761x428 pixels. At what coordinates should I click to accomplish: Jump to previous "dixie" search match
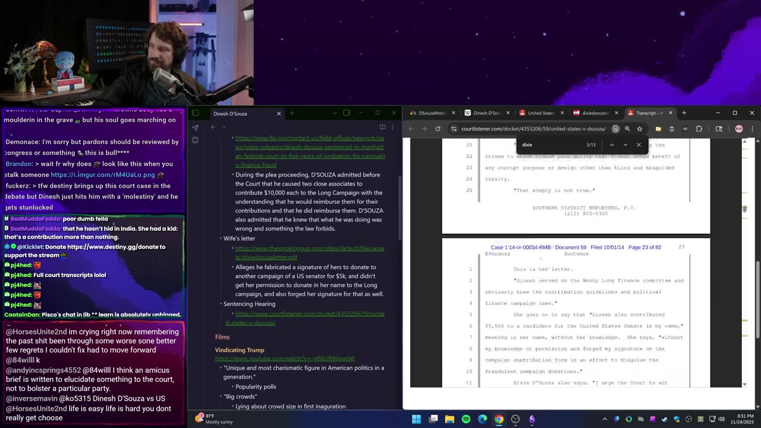pos(612,144)
